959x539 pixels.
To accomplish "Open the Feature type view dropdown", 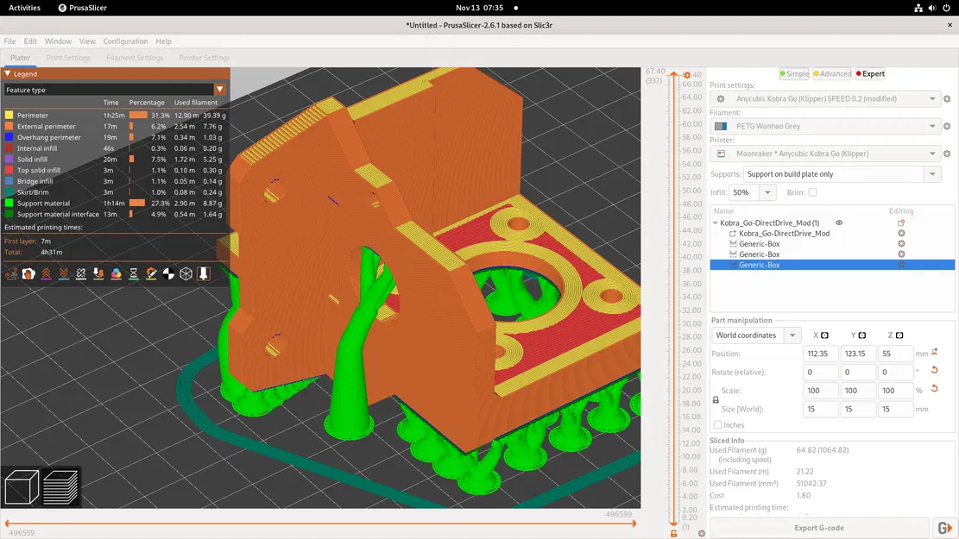I will [x=219, y=90].
